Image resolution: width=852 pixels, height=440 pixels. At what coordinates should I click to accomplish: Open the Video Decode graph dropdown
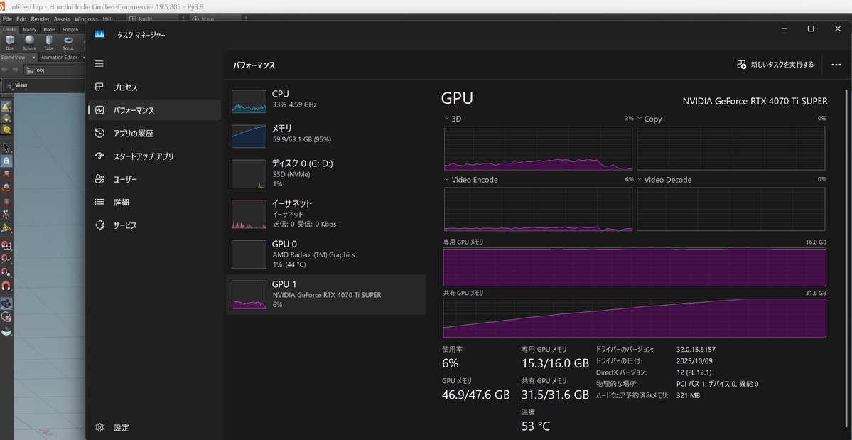640,180
